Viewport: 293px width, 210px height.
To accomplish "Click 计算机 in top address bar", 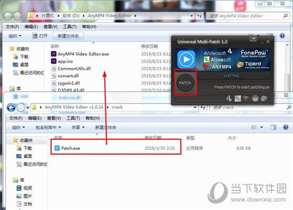I will [48, 15].
